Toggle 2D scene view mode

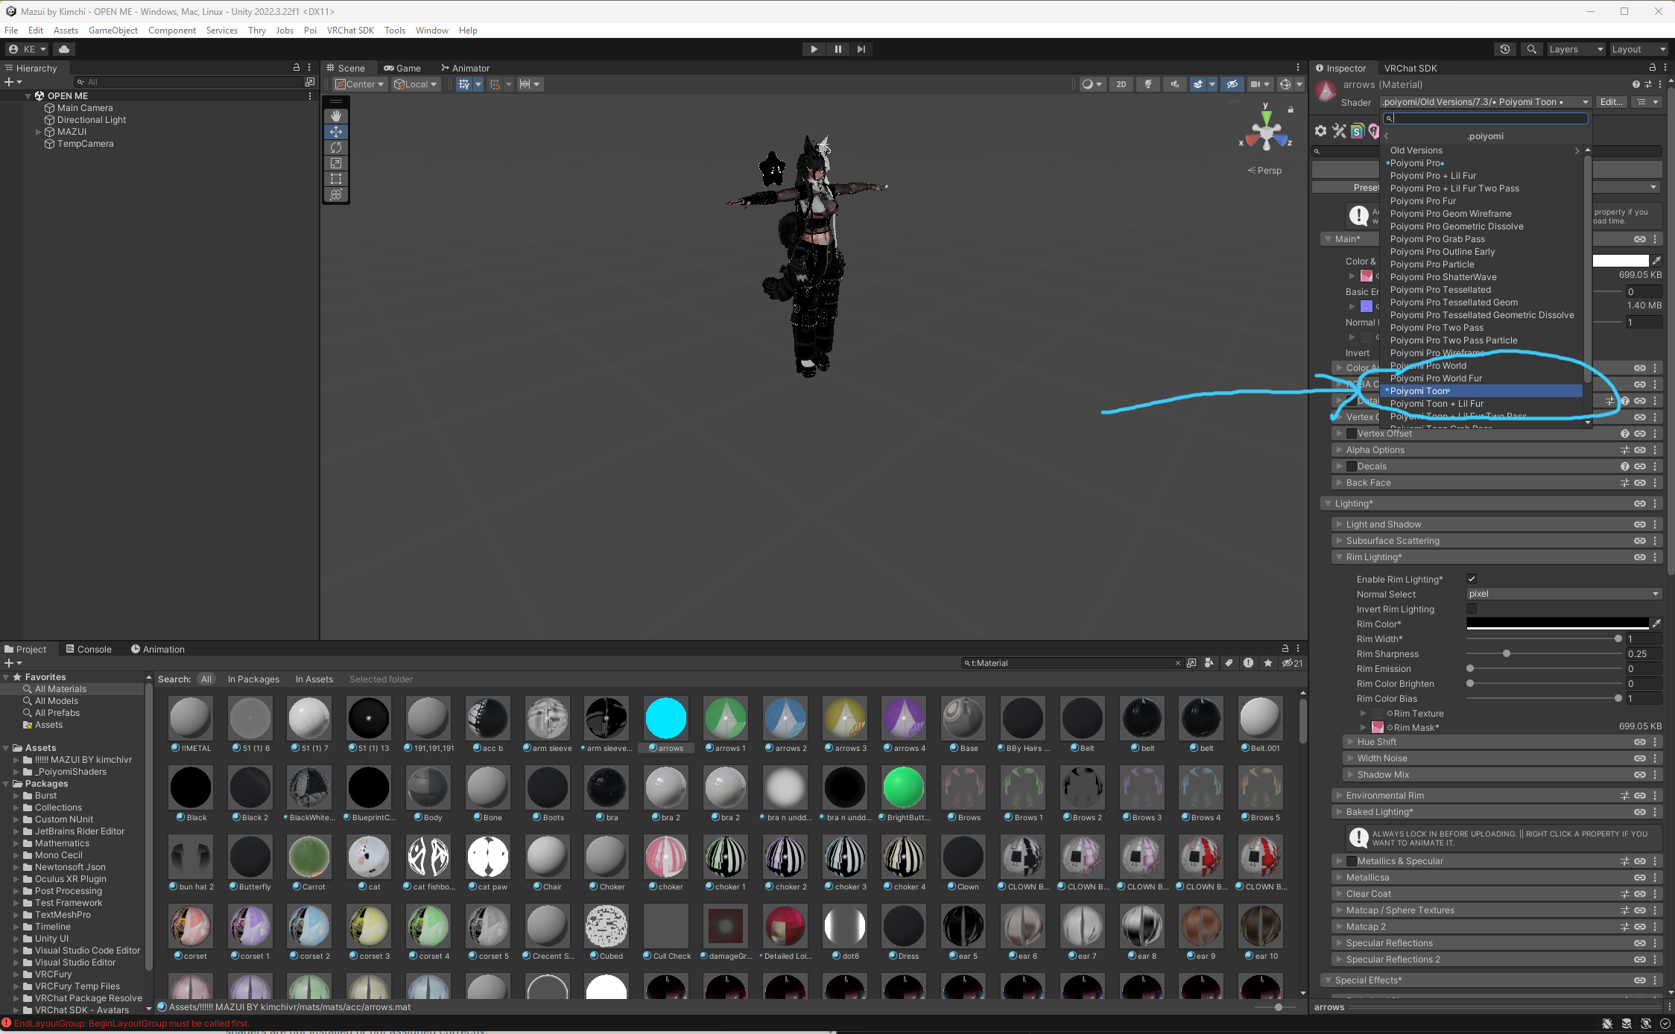click(1121, 84)
